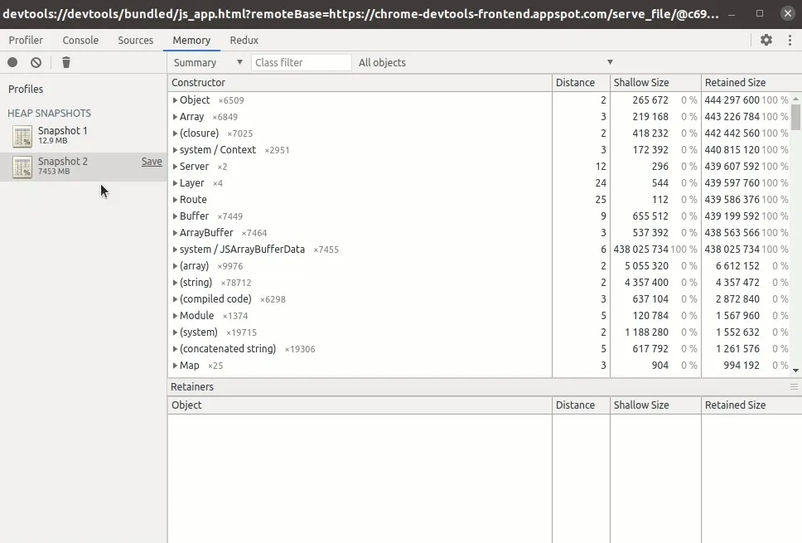This screenshot has width=802, height=543.
Task: Select Snapshot 1 profile icon
Action: tap(22, 136)
